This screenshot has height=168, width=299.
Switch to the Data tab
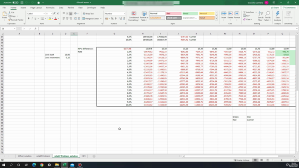tap(61, 8)
